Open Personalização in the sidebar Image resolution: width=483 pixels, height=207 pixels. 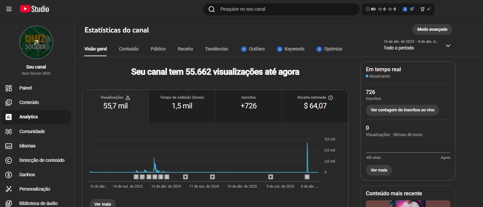coord(36,189)
